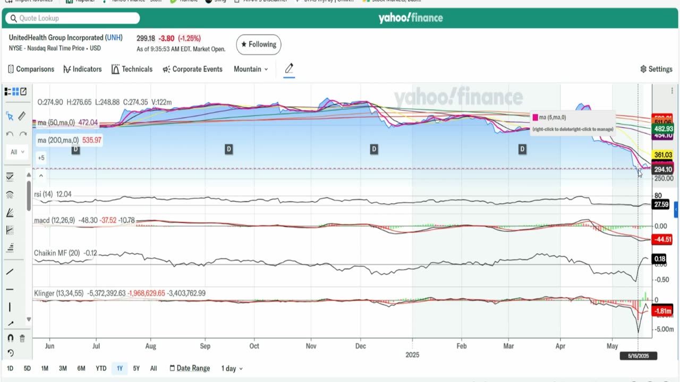This screenshot has height=382, width=680.
Task: Open the drawing tools filter All dropdown
Action: [x=17, y=152]
